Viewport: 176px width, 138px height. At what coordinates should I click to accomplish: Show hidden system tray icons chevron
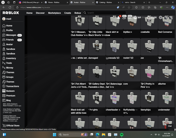click(x=151, y=134)
